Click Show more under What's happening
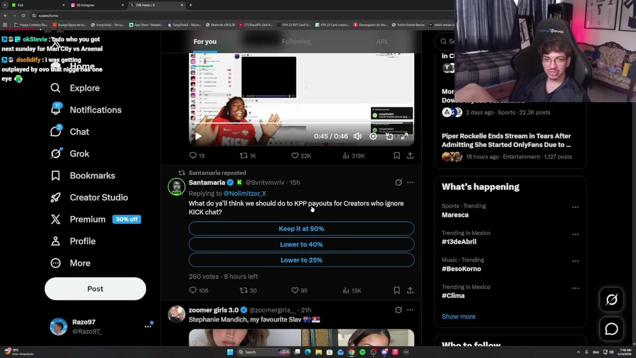 point(459,316)
